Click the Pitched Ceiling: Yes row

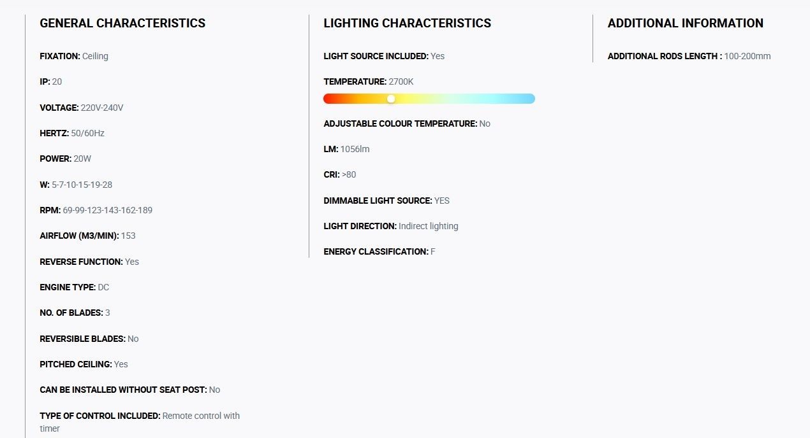click(84, 364)
